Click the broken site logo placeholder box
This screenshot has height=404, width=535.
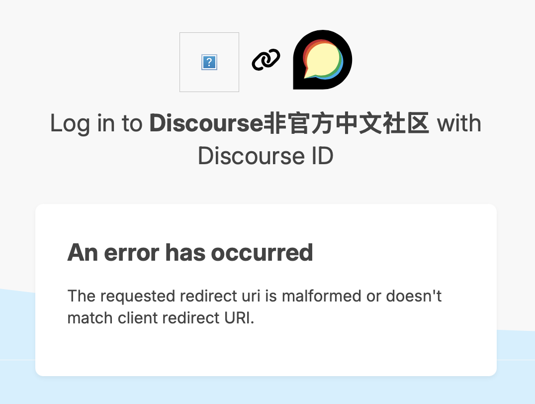tap(209, 62)
